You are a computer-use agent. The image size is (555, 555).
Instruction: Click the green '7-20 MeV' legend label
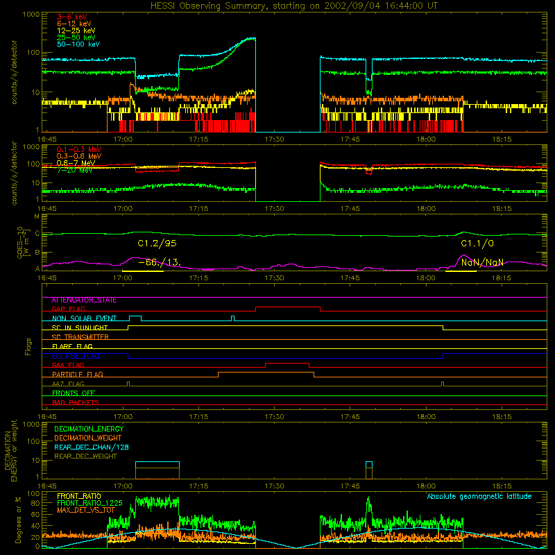[74, 170]
